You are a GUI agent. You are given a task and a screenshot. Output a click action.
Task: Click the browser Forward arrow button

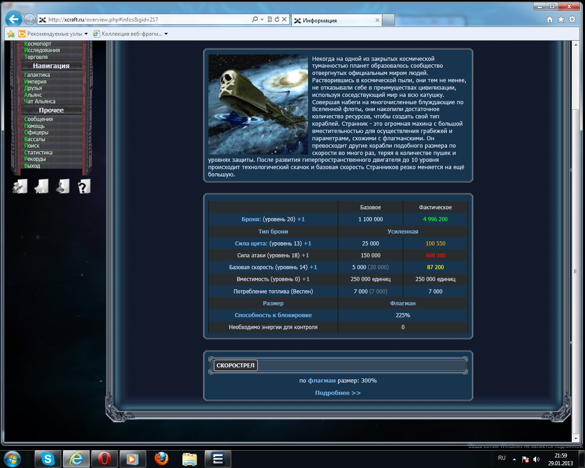pyautogui.click(x=29, y=19)
